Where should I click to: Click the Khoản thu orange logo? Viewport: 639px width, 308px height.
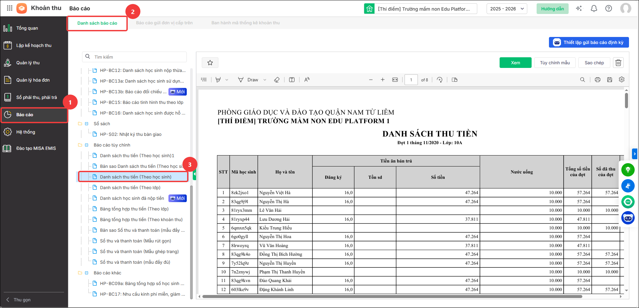point(22,8)
